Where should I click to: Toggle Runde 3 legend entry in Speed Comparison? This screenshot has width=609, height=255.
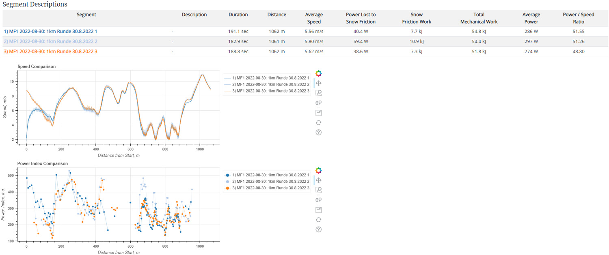(267, 91)
